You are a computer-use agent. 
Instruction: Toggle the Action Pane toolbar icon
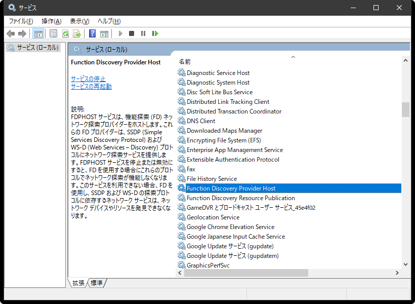point(104,33)
